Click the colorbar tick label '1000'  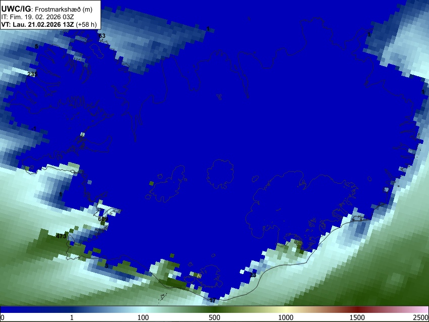[x=286, y=317]
